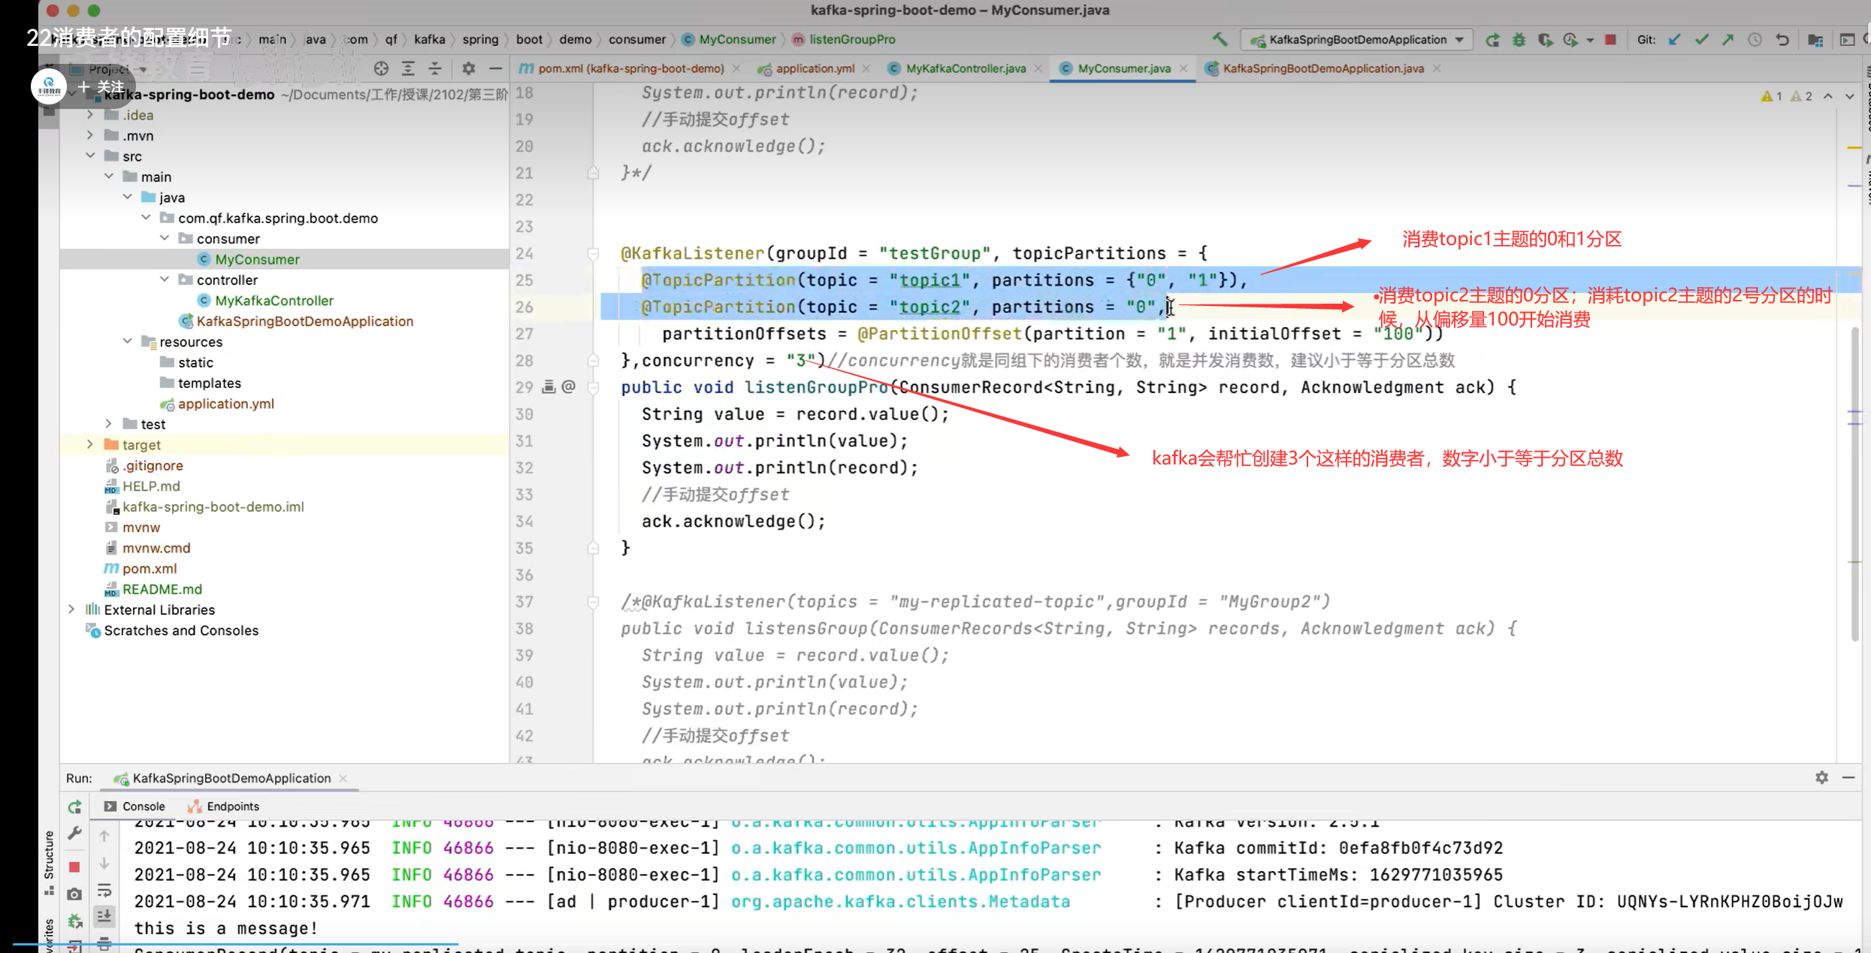The image size is (1871, 953).
Task: Toggle fold marker at line 24
Action: click(x=593, y=253)
